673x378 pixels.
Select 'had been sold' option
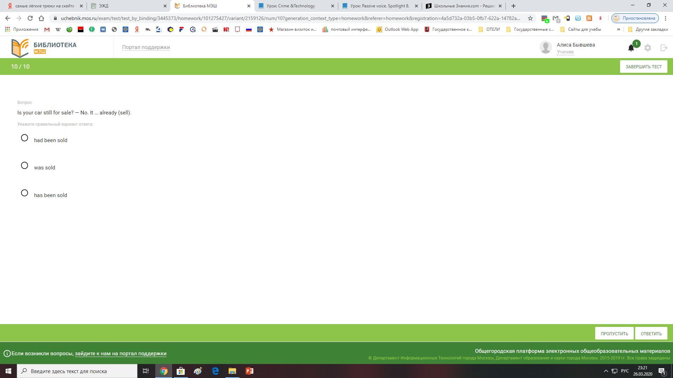[x=25, y=138]
